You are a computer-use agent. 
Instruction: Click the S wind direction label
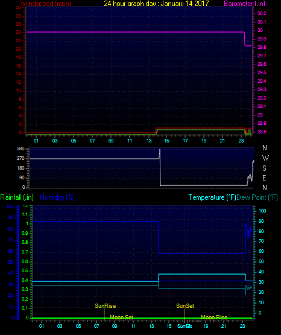point(264,168)
